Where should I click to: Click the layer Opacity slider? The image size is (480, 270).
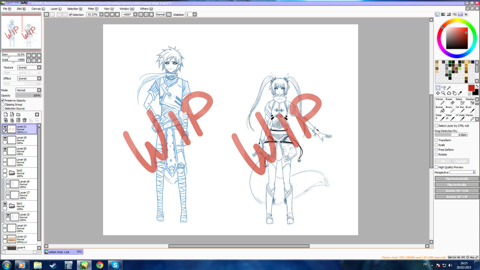tap(28, 95)
